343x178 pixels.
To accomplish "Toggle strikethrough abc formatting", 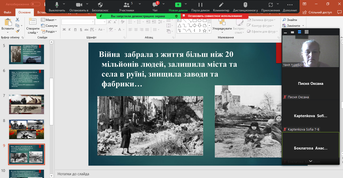I will point(86,30).
